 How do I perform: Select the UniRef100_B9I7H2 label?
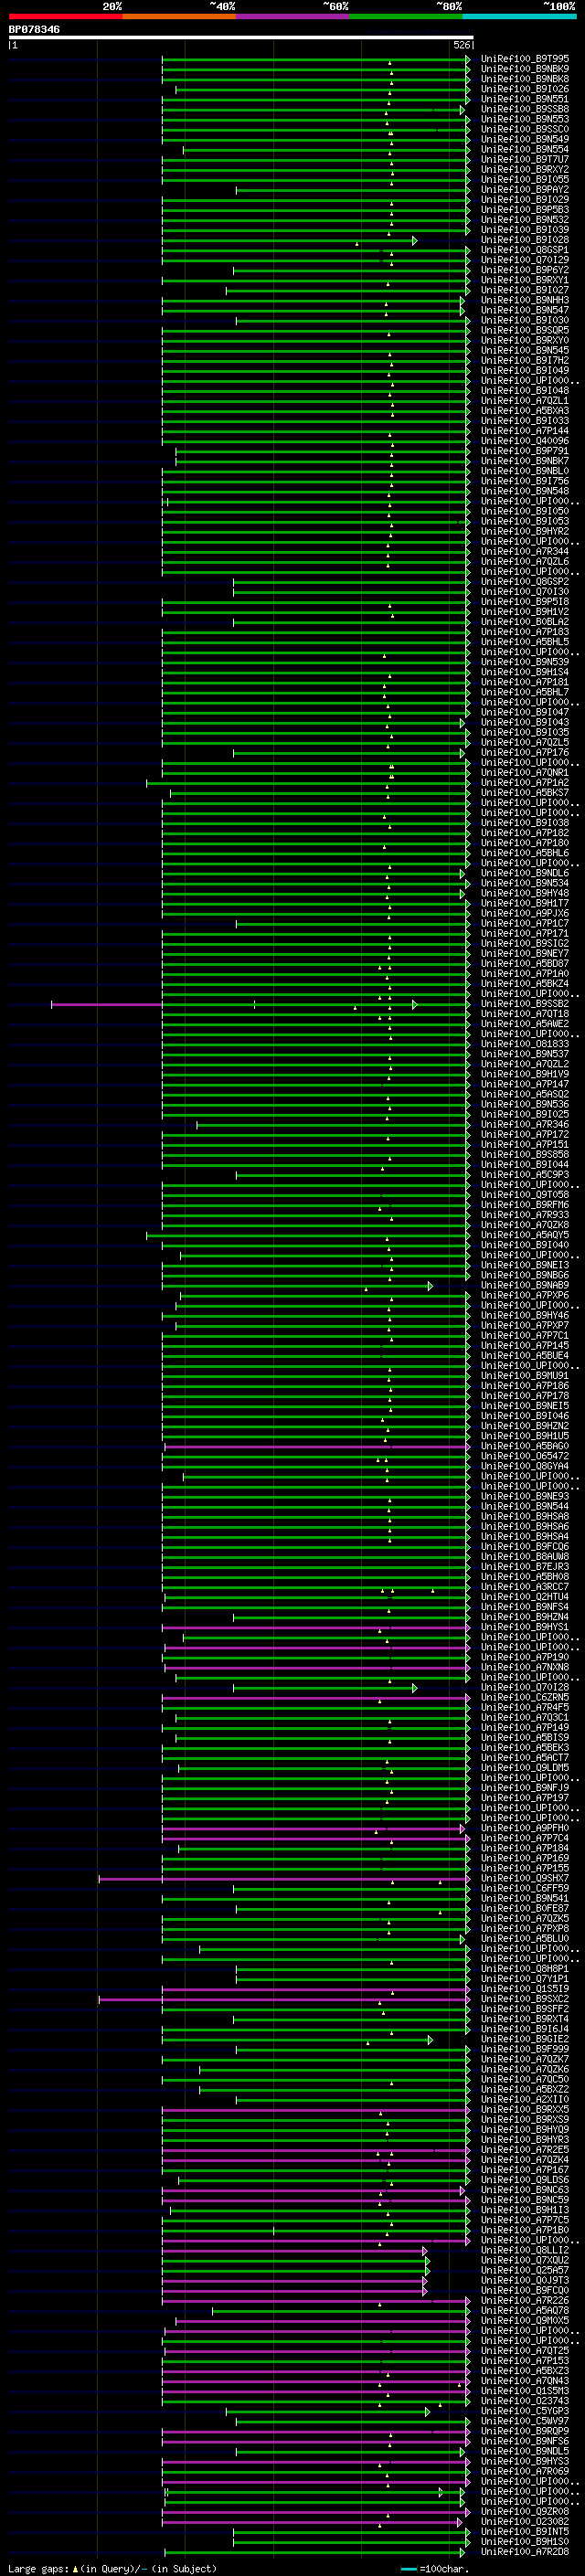525,360
